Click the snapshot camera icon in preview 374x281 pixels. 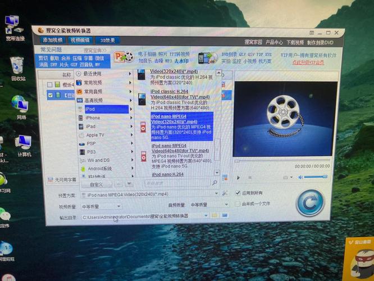coord(285,178)
